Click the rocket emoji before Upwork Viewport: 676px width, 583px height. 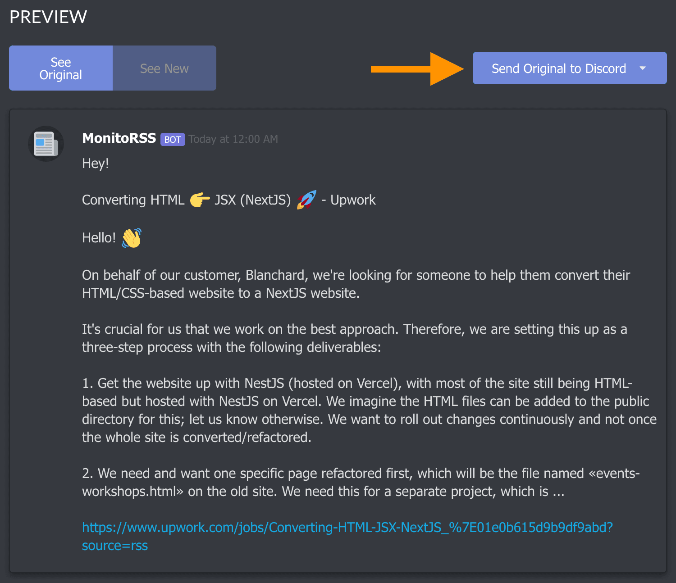tap(306, 200)
